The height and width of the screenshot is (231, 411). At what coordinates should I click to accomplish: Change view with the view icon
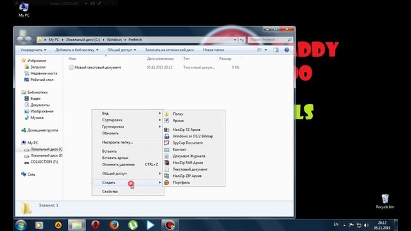pyautogui.click(x=259, y=50)
